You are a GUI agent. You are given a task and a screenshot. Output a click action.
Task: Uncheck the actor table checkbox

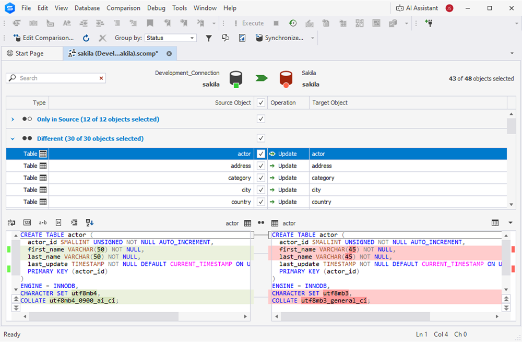click(261, 154)
